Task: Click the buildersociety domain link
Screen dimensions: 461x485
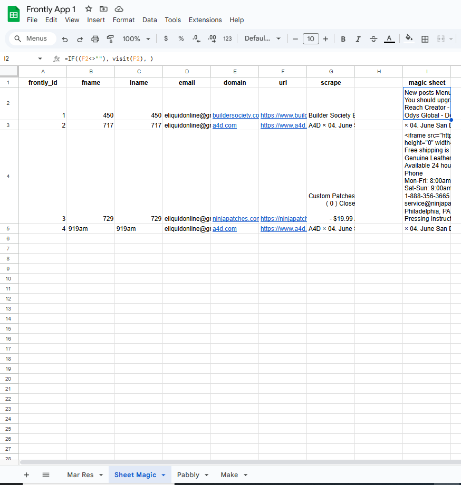Action: click(235, 115)
